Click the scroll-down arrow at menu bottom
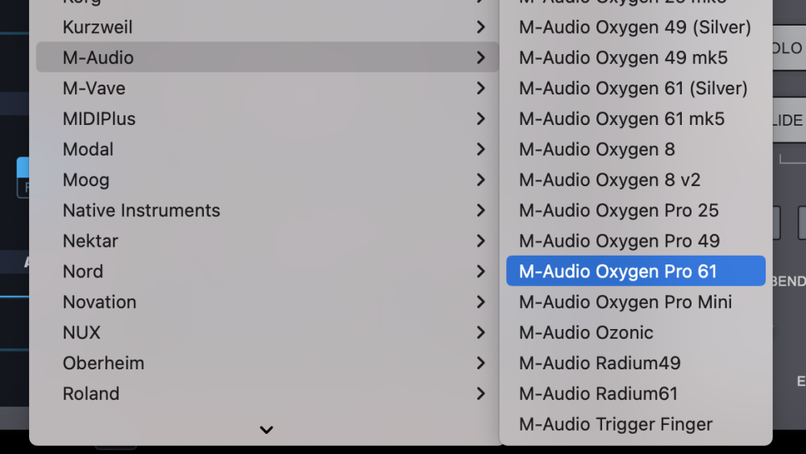The height and width of the screenshot is (454, 806). click(266, 430)
